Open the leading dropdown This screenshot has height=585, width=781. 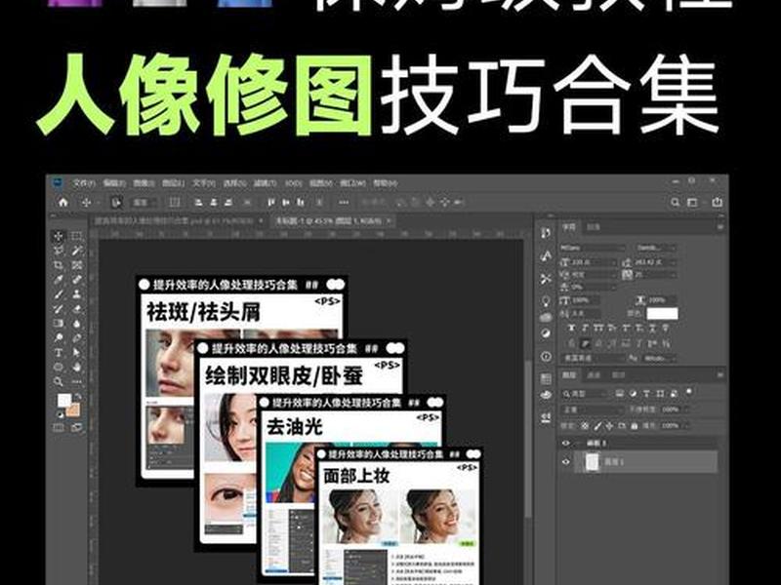coord(655,261)
